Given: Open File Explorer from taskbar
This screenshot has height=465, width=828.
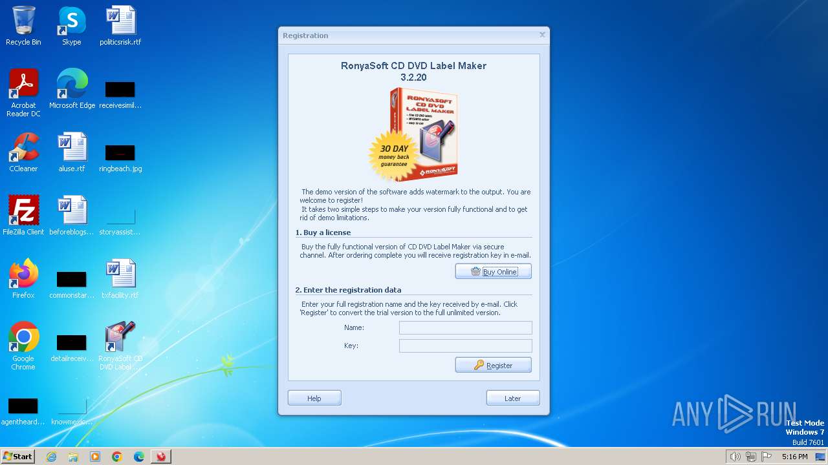Looking at the screenshot, I should [73, 457].
